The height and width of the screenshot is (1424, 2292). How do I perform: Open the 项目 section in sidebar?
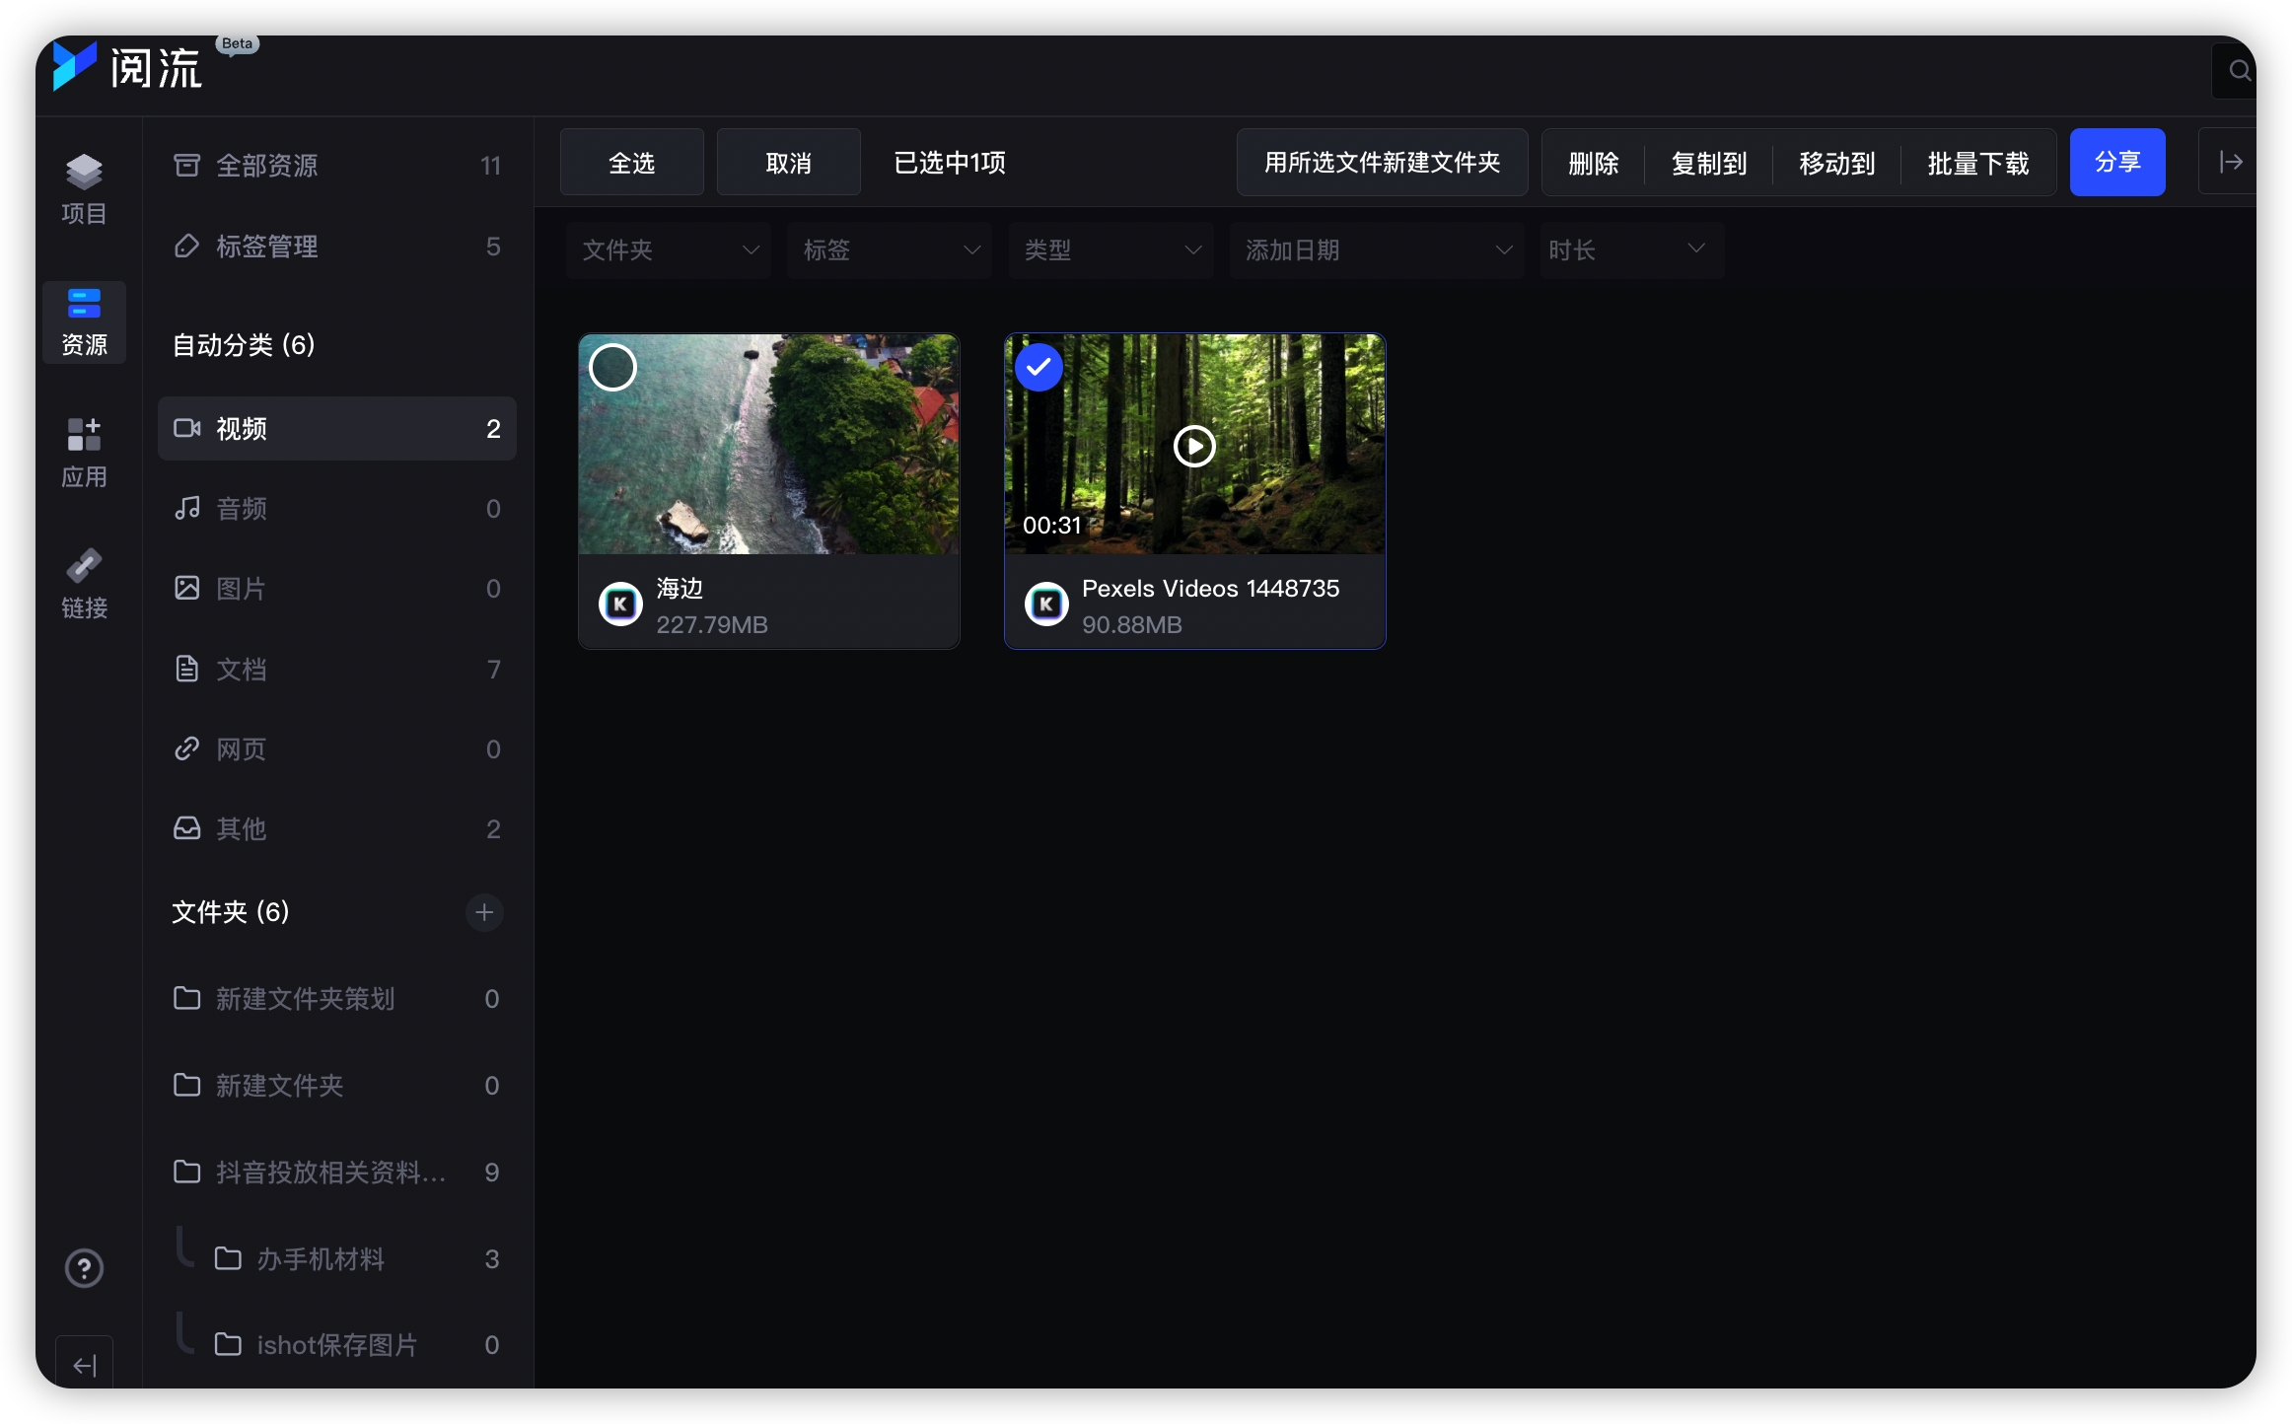tap(84, 190)
